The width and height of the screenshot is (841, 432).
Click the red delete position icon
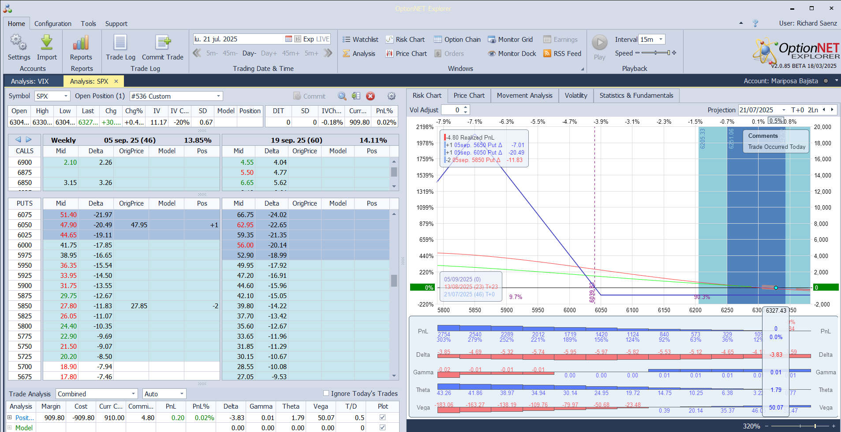(x=370, y=96)
